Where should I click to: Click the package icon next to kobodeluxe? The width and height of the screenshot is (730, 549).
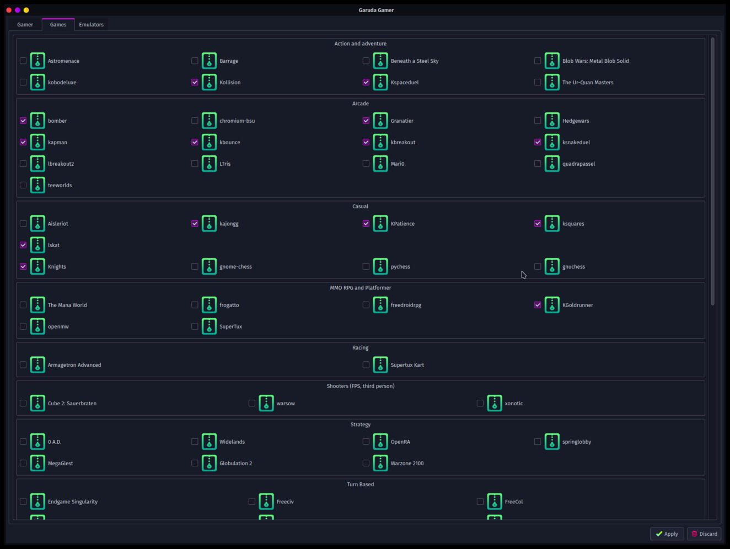point(37,82)
